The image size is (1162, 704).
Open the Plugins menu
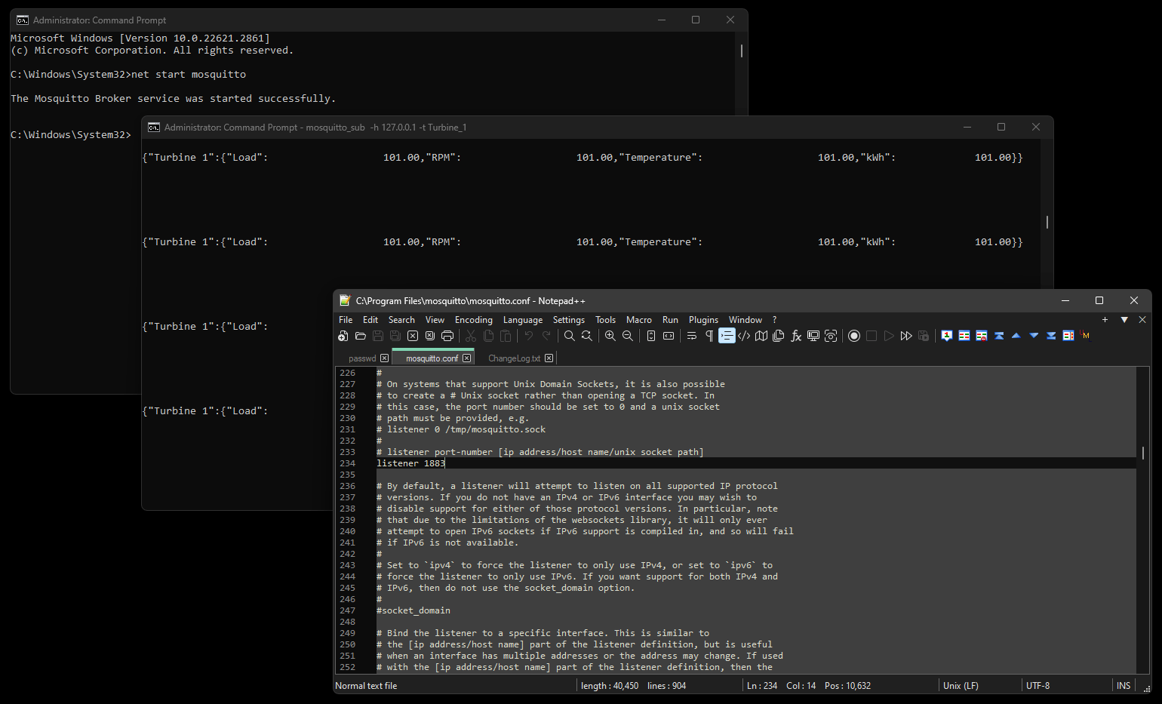pyautogui.click(x=703, y=320)
